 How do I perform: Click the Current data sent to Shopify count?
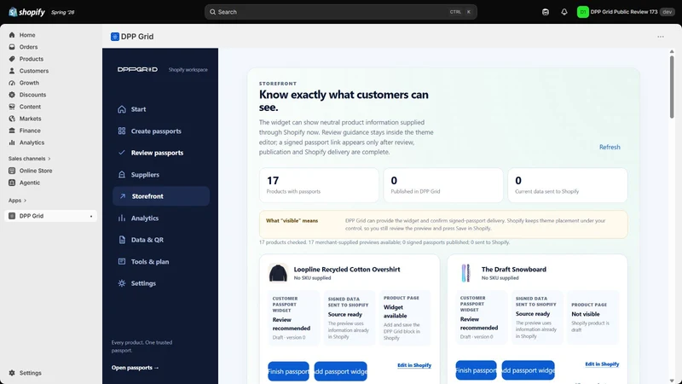point(518,180)
